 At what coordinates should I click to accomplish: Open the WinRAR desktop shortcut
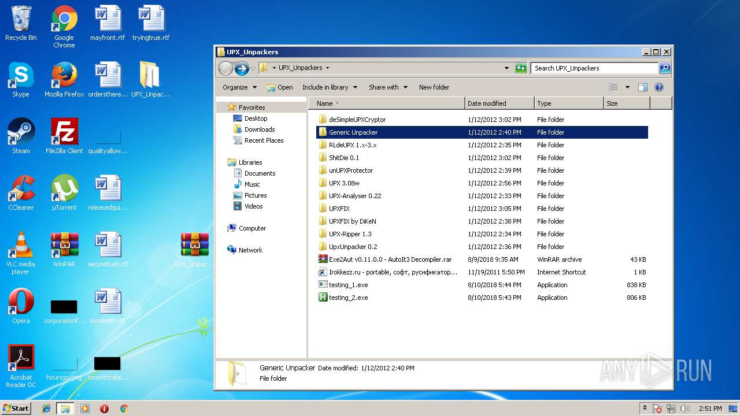[x=64, y=250]
